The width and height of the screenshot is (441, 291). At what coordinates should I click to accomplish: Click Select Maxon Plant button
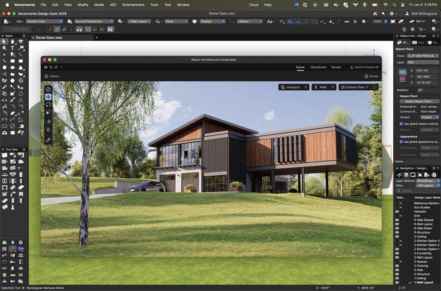pos(419,101)
